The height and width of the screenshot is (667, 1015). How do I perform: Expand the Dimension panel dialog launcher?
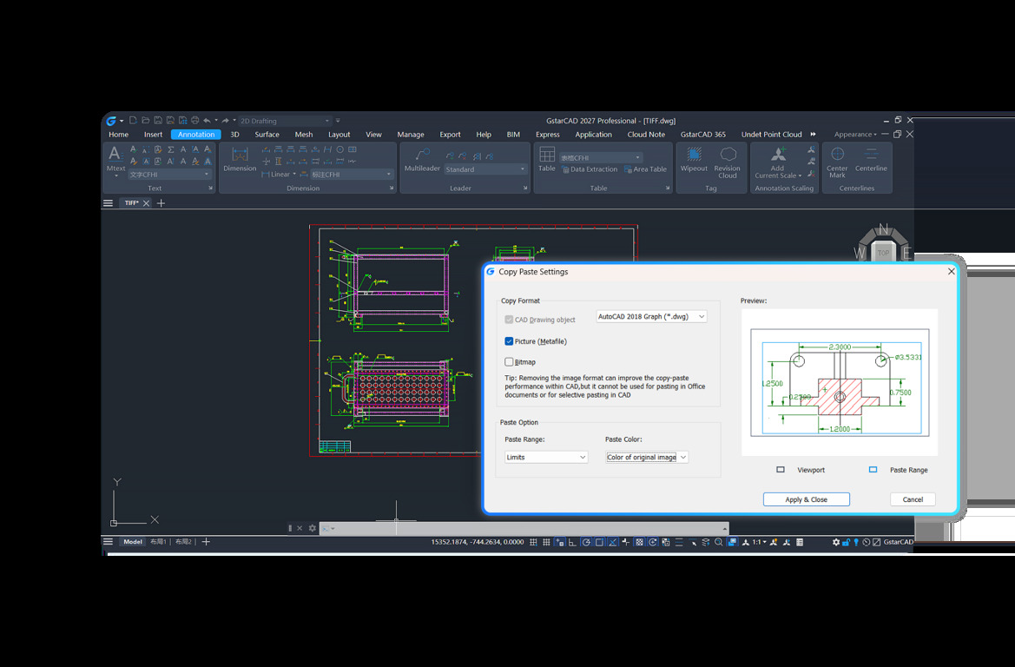point(392,188)
